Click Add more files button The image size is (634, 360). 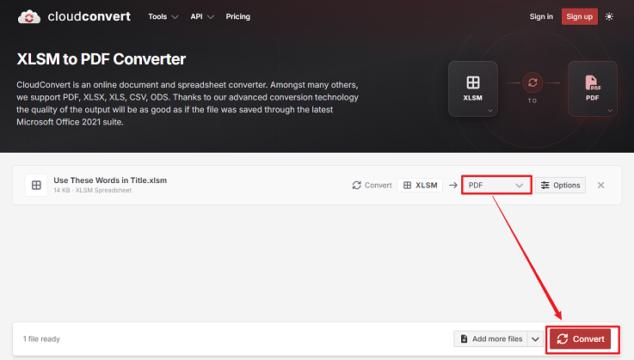pyautogui.click(x=491, y=339)
